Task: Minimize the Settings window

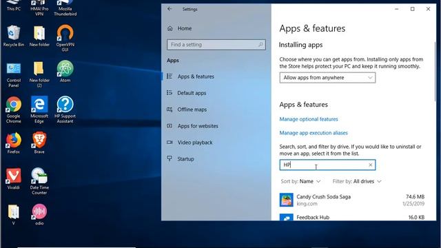Action: click(x=397, y=9)
